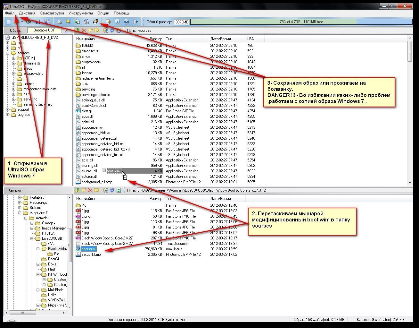Collapse the LiveCD&USB folder in catalog tree
Image resolution: width=419 pixels, height=328 pixels.
click(x=32, y=238)
